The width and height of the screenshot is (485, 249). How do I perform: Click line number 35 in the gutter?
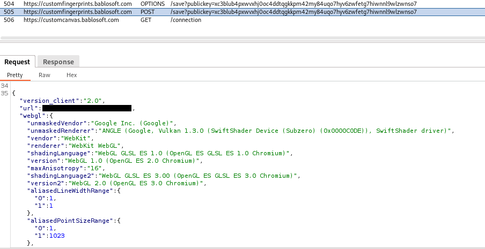pos(5,93)
